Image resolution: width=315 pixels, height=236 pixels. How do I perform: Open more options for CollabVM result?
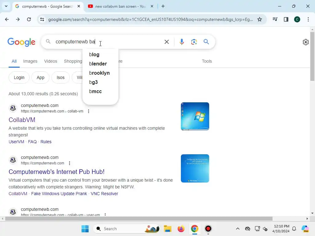[x=89, y=111]
